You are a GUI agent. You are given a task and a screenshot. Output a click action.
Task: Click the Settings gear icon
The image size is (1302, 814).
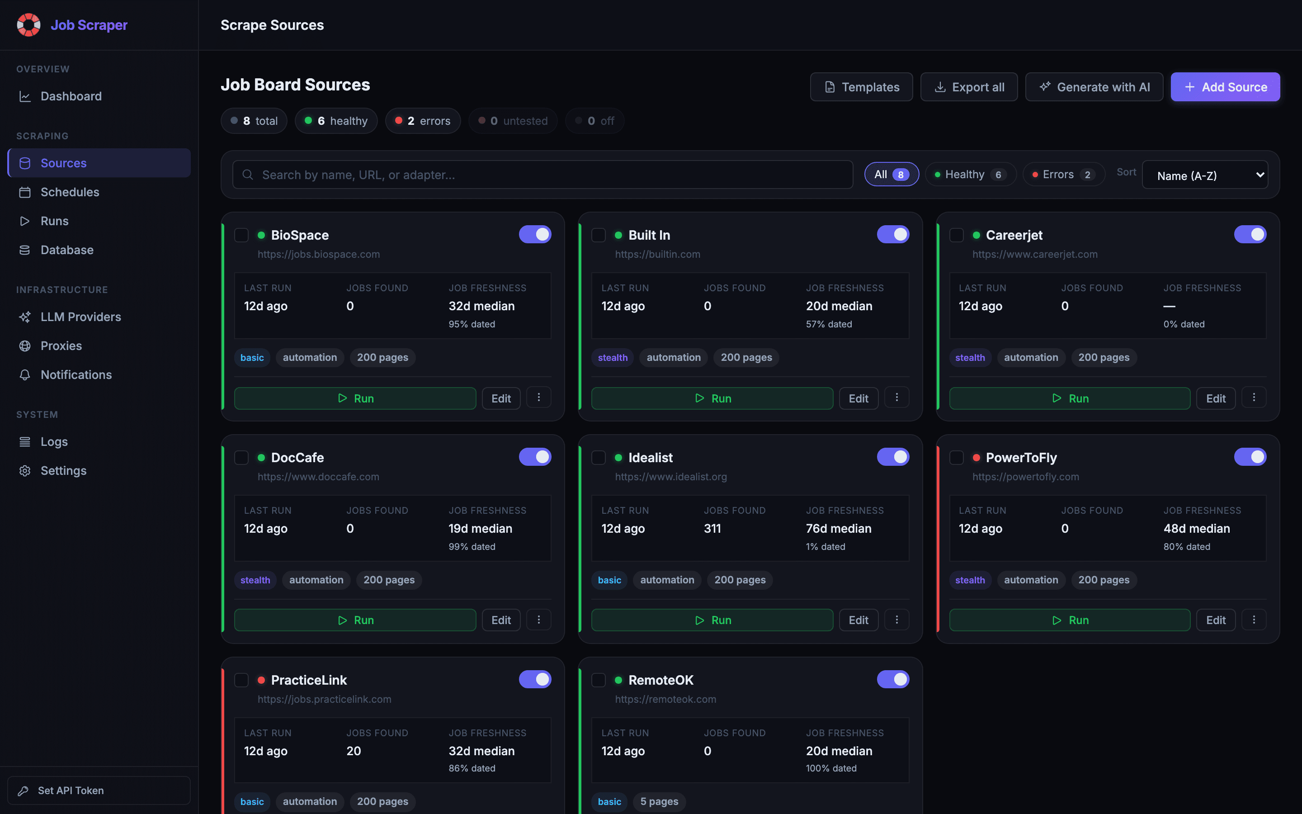(x=25, y=470)
